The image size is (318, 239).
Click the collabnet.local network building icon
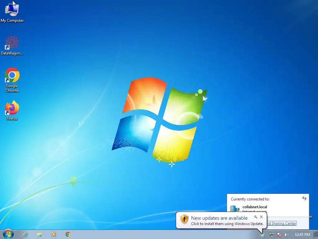[x=235, y=209]
